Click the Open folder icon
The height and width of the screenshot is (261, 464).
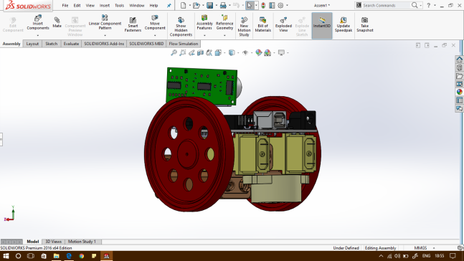coord(197,5)
